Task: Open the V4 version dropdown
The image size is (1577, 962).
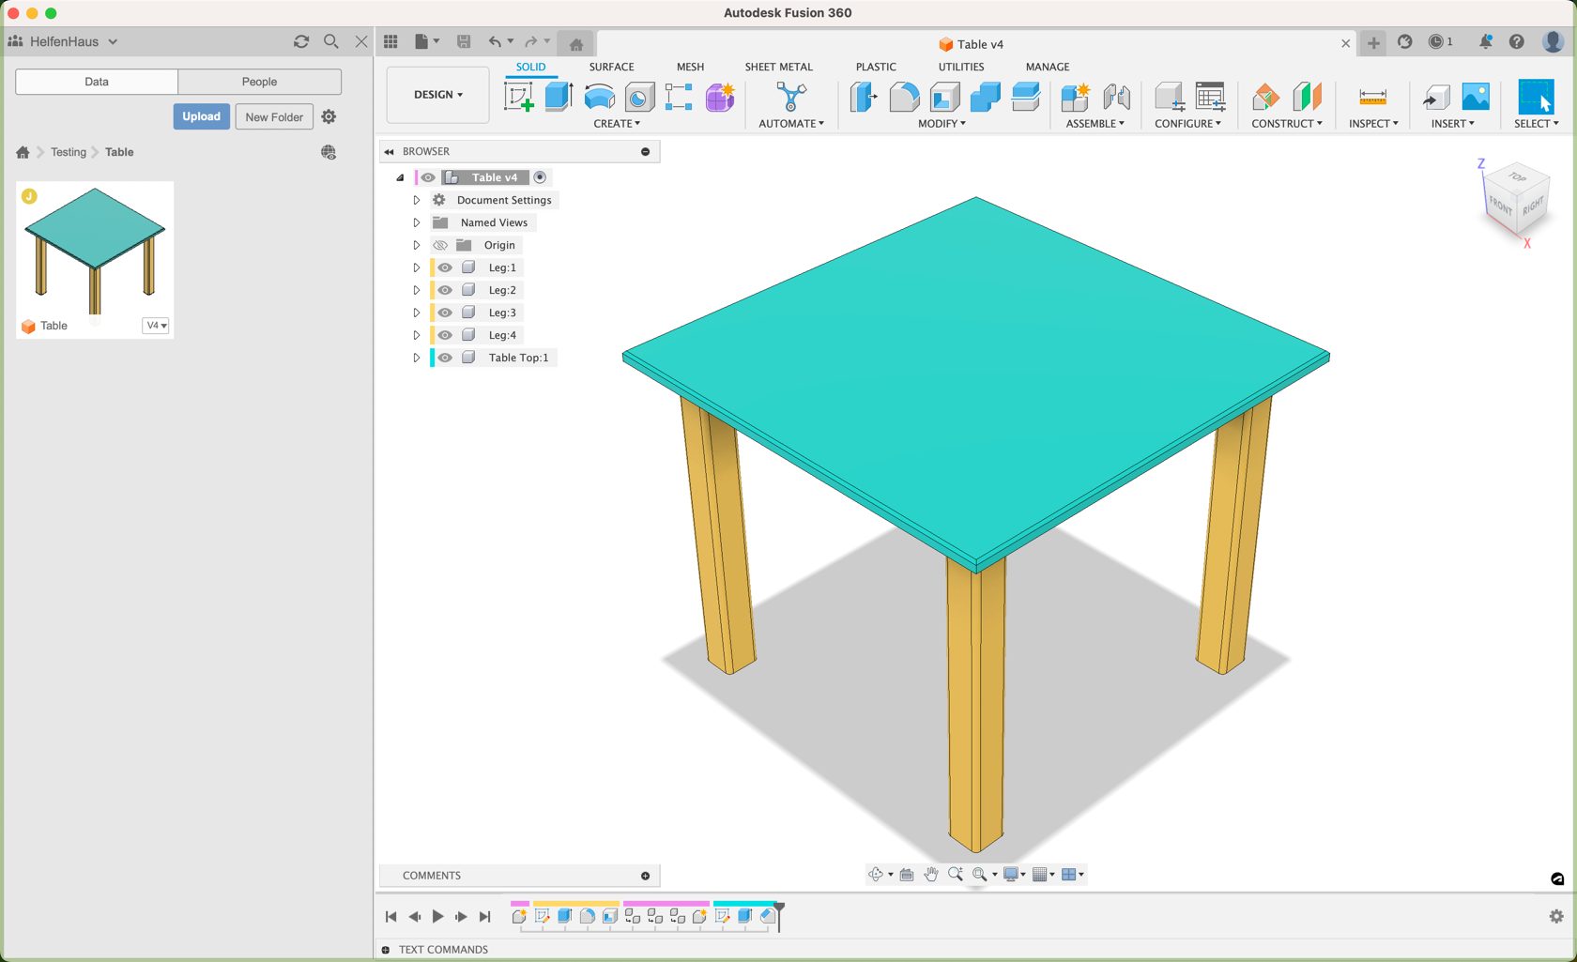Action: coord(156,326)
